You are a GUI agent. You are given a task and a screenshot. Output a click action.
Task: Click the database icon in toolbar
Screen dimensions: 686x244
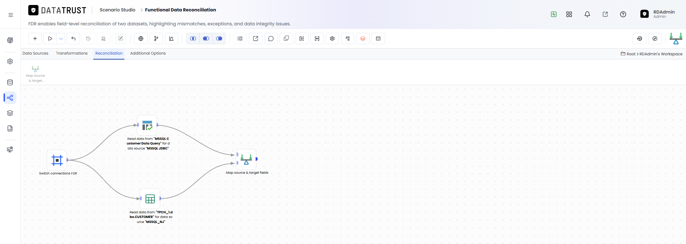378,39
